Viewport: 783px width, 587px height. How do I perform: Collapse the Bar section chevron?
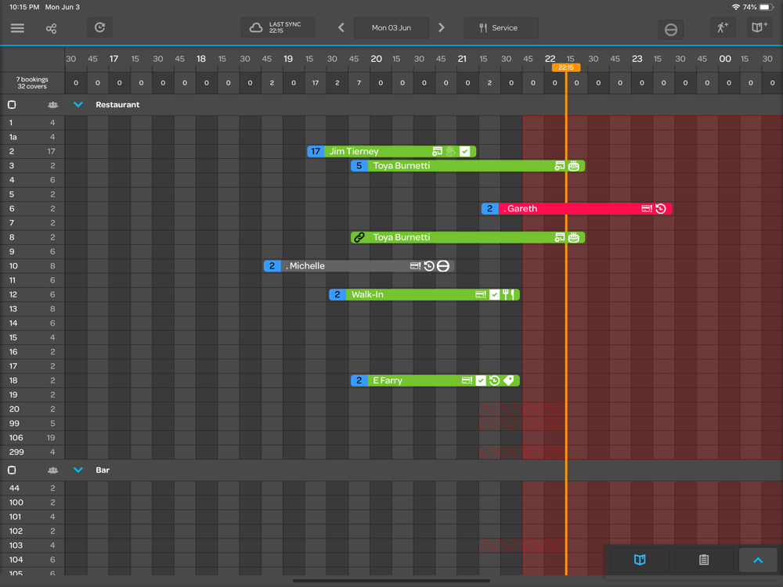[78, 470]
